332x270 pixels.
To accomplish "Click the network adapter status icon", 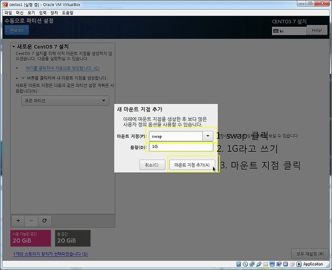I will 252,264.
